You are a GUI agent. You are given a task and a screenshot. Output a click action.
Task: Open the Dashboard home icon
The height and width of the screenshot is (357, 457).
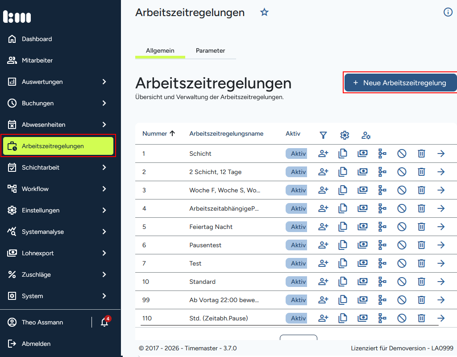pos(12,39)
